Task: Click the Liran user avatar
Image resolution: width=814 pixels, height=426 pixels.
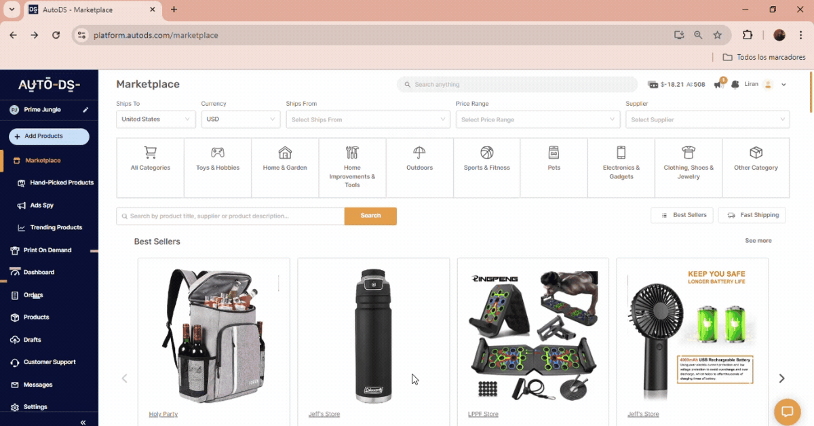Action: 768,85
